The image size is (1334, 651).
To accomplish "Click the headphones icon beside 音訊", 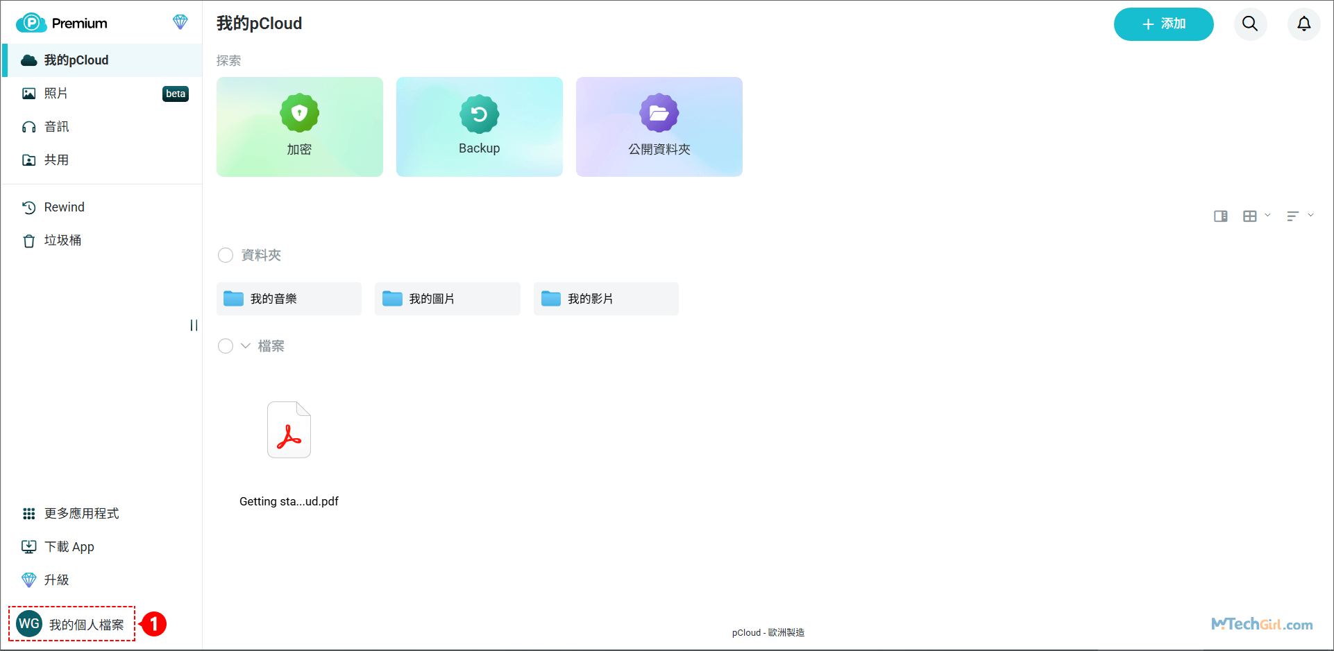I will [x=29, y=127].
